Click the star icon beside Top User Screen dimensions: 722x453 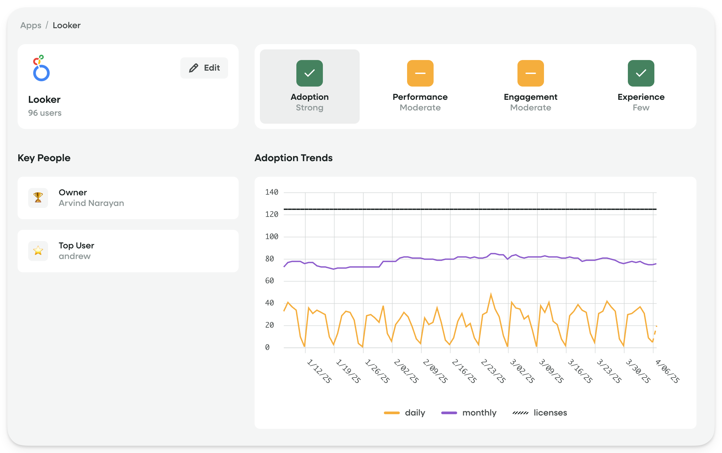click(38, 251)
